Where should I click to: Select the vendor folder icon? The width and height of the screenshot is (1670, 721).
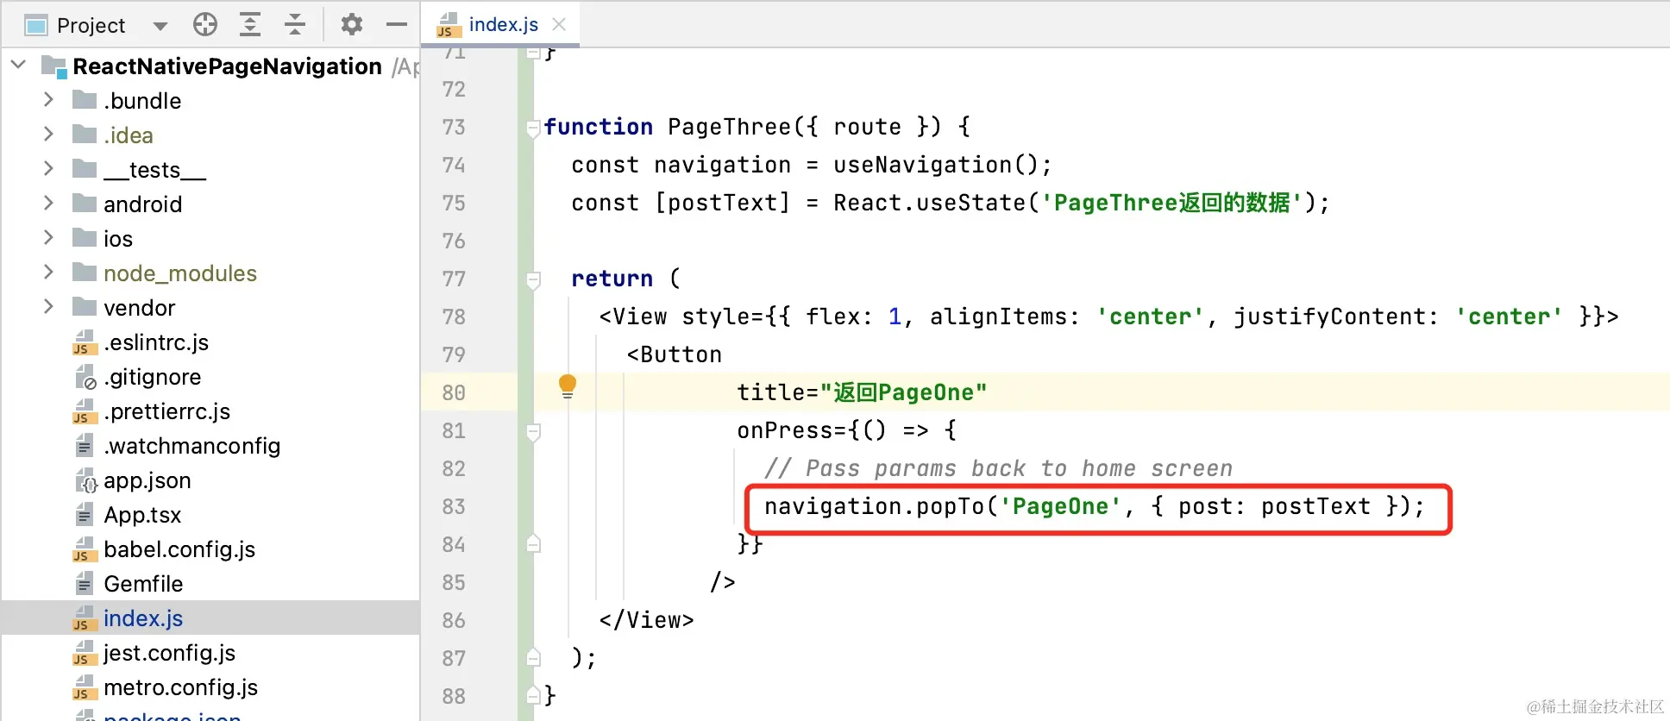(x=85, y=307)
